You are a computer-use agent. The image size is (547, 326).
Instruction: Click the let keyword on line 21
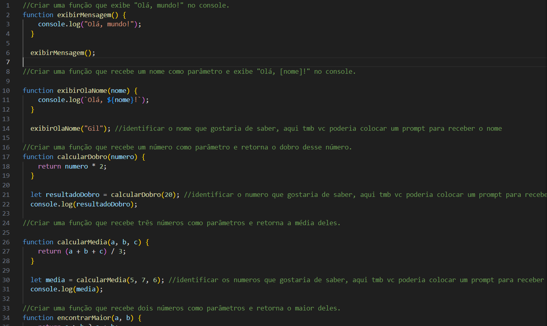(36, 194)
